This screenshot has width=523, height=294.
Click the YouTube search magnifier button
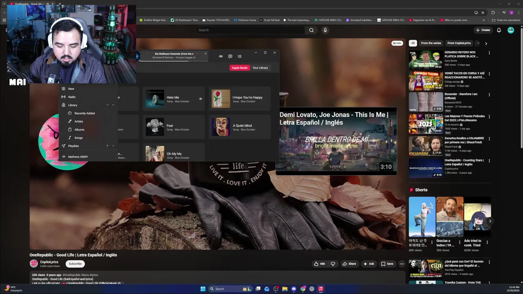coord(311,30)
